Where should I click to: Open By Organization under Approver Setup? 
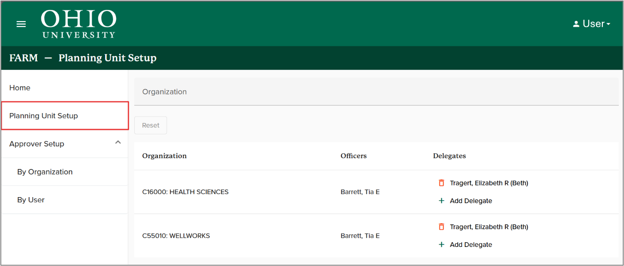pos(45,172)
